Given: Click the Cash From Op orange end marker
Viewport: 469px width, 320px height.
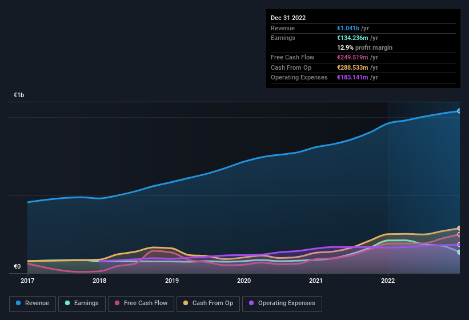Looking at the screenshot, I should (x=459, y=228).
